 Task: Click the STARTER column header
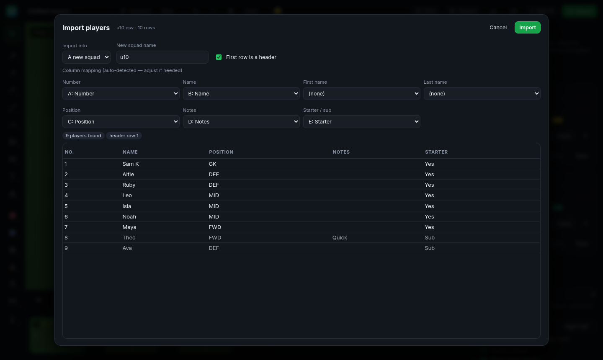click(436, 152)
